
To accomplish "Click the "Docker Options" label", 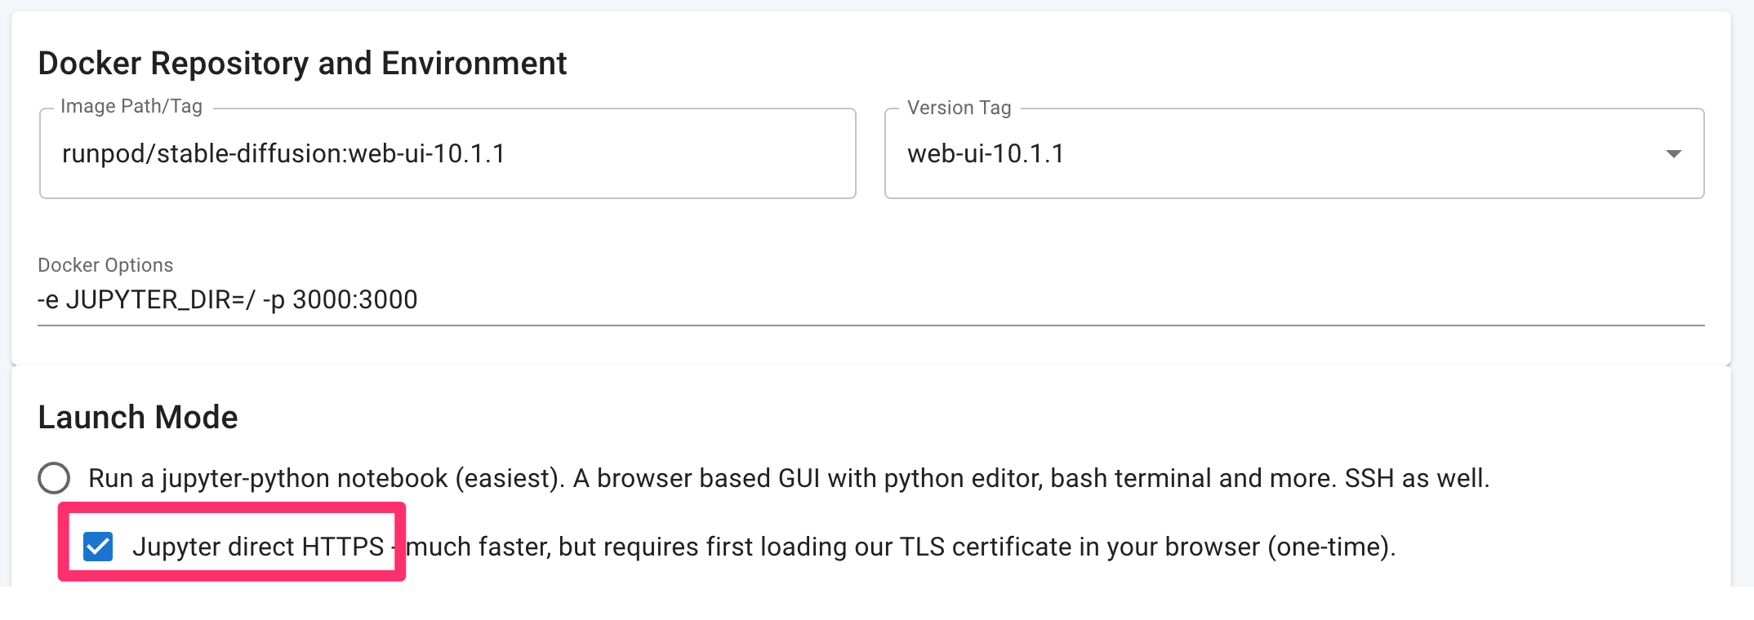I will [x=105, y=265].
